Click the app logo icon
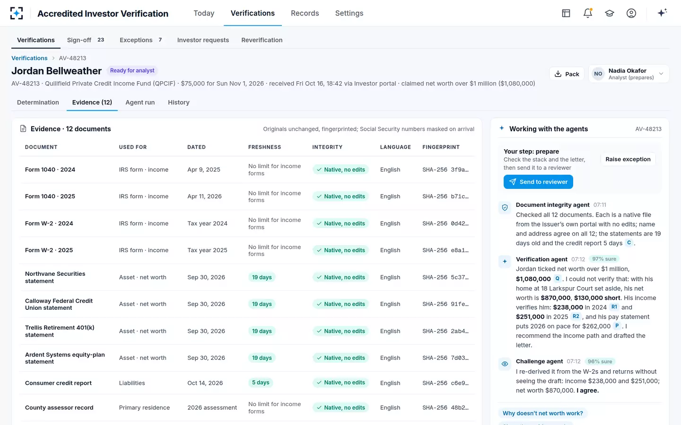This screenshot has width=681, height=425. pos(17,13)
